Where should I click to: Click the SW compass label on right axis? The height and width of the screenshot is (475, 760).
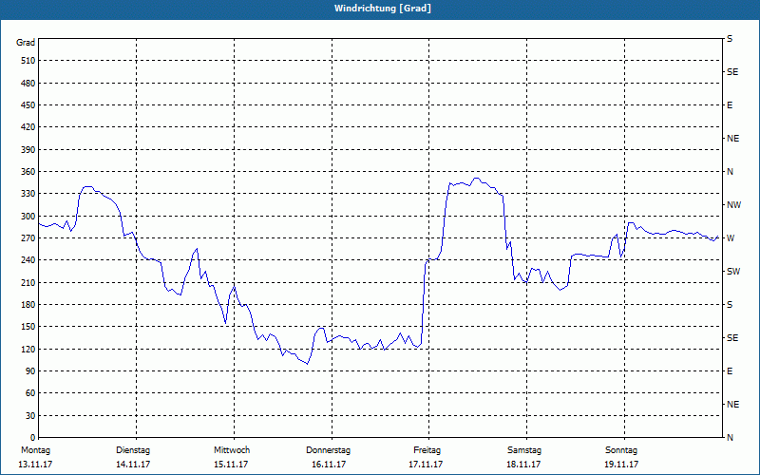[x=733, y=272]
